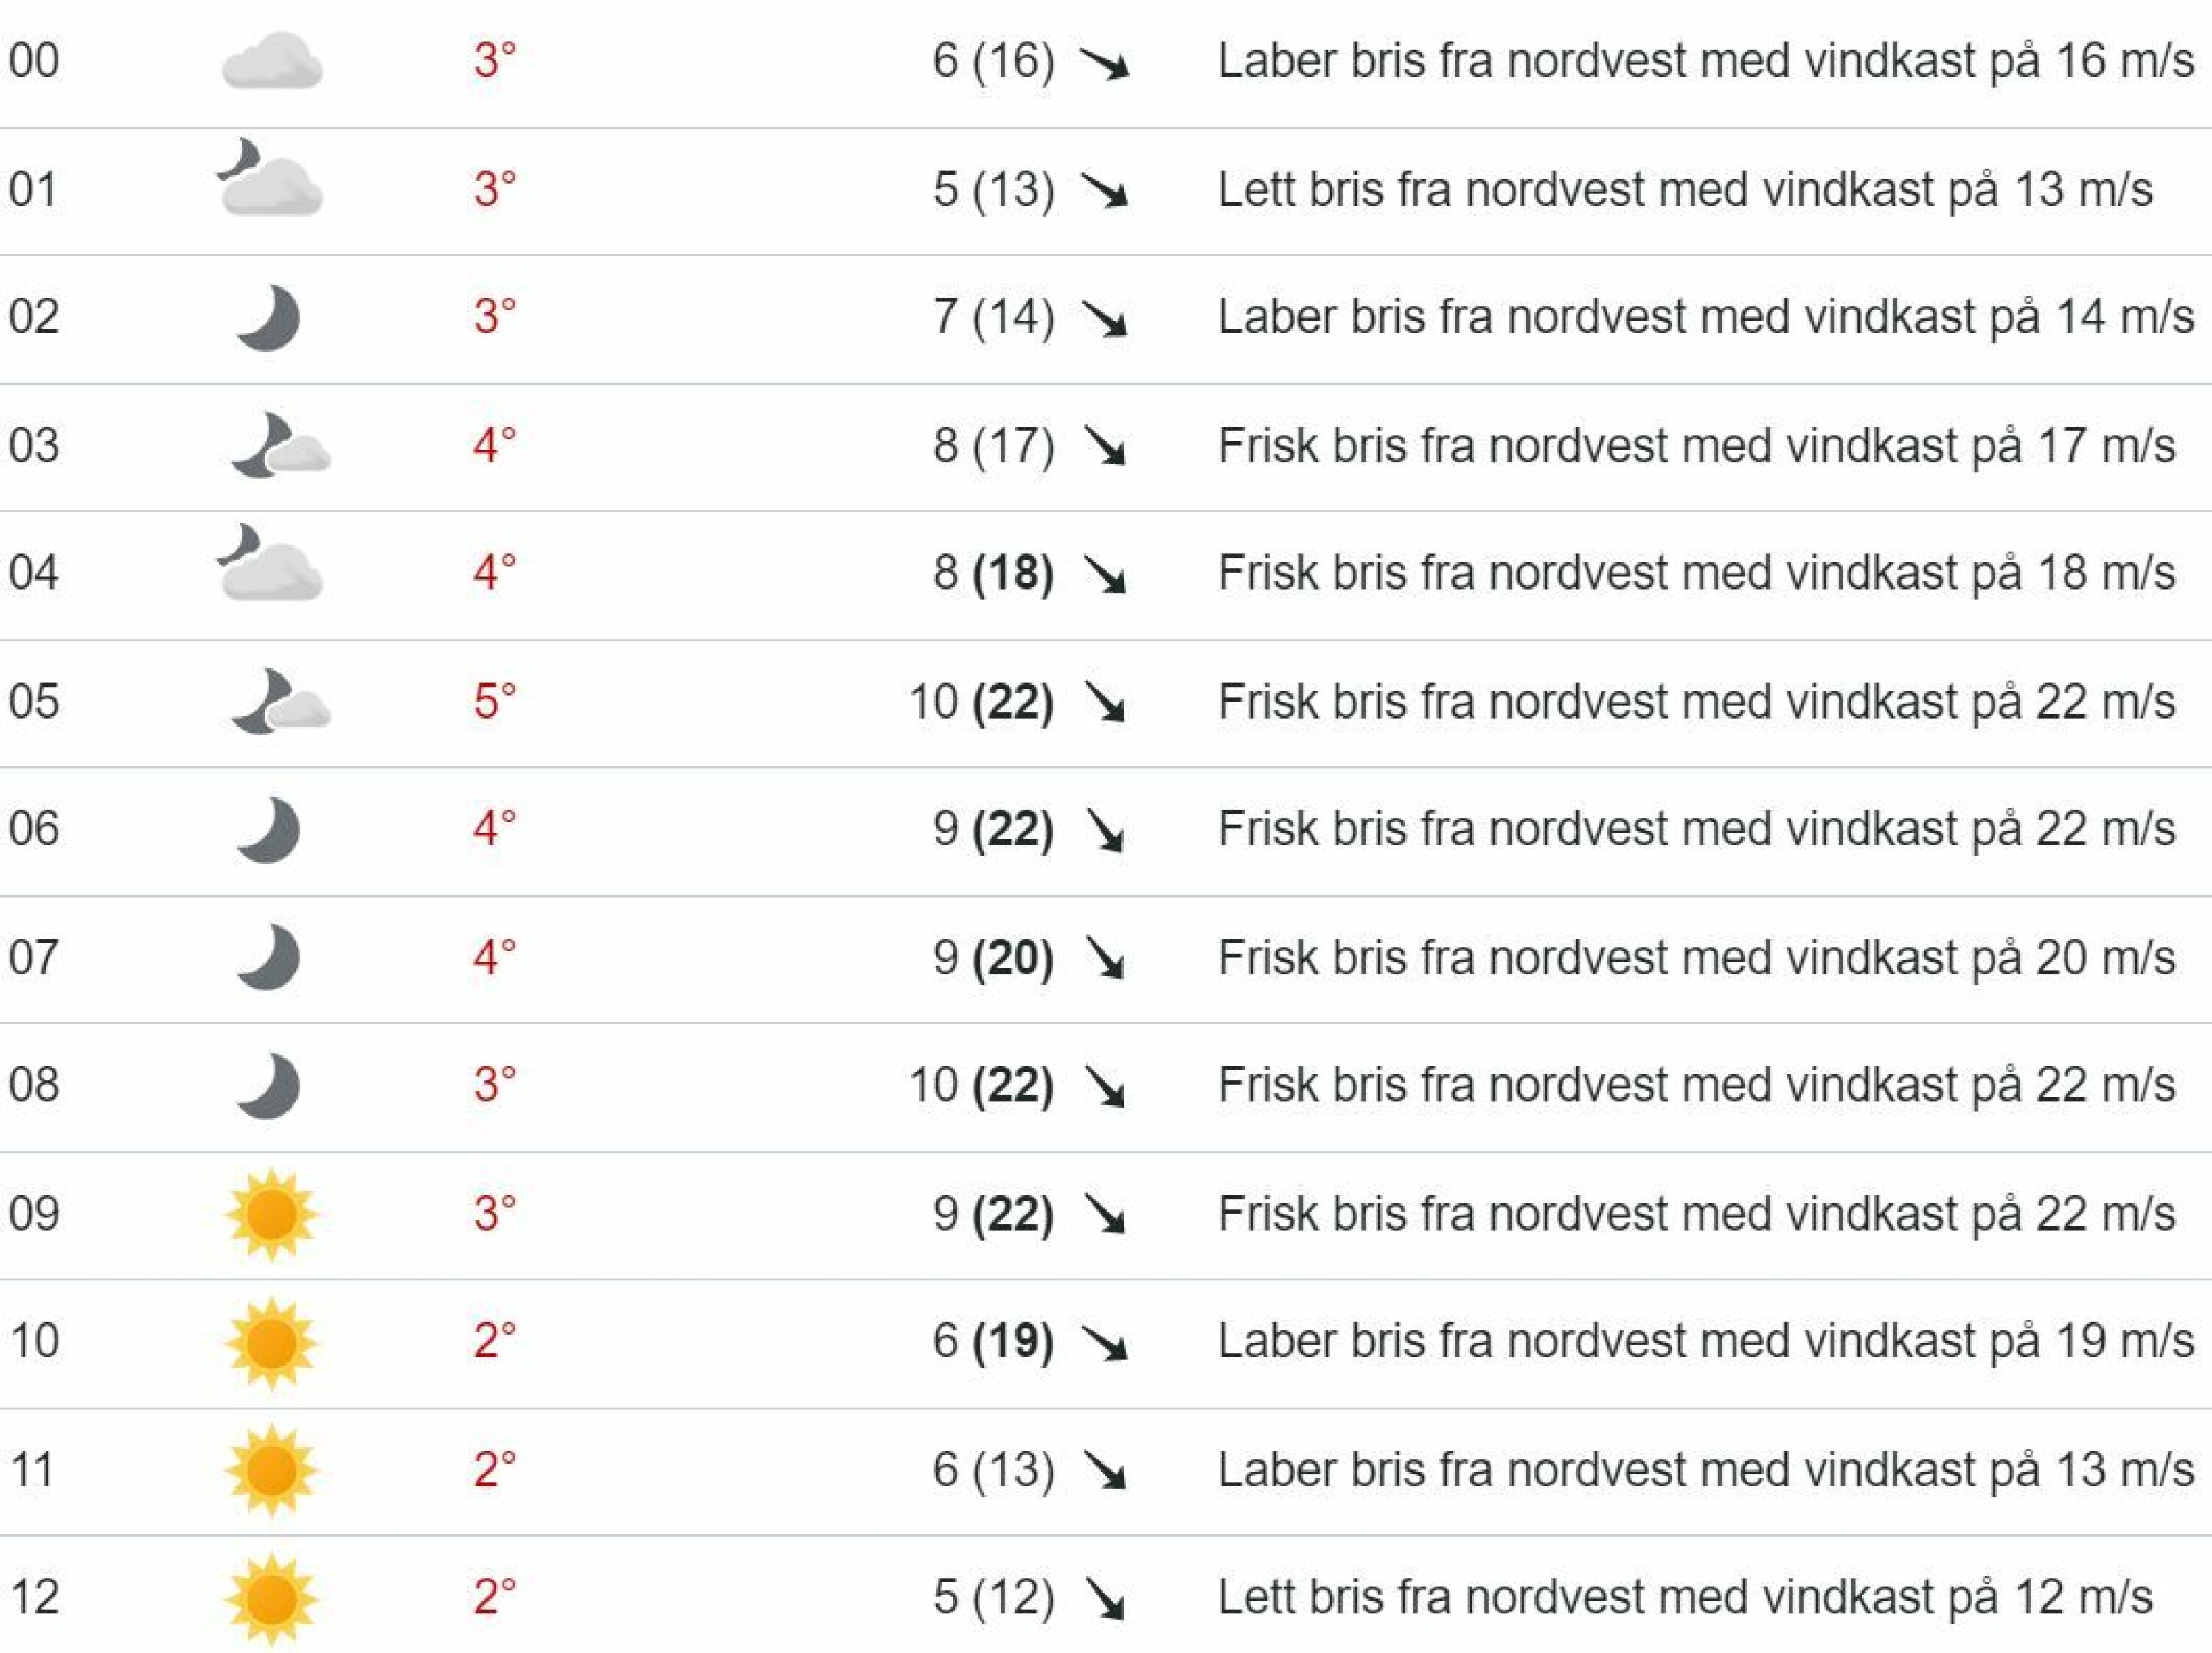Select the 3° temperature at hour 00

(495, 61)
